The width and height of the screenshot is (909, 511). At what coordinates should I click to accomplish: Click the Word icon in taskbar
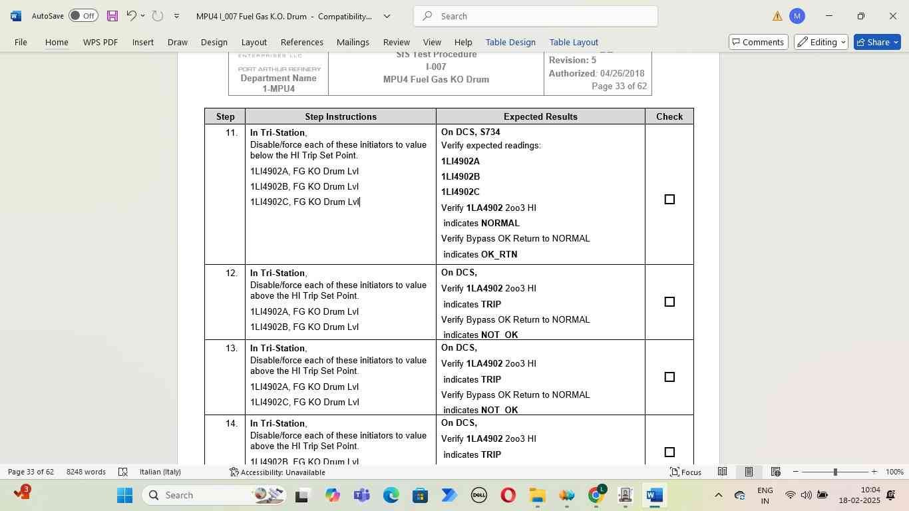tap(655, 495)
